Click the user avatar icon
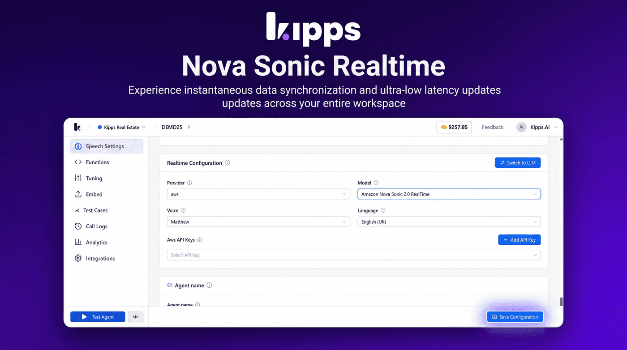The height and width of the screenshot is (350, 627). coord(521,127)
